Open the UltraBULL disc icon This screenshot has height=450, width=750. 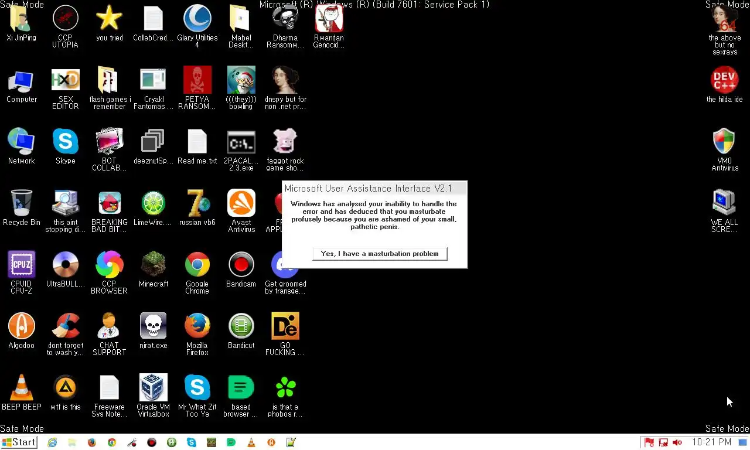coord(66,269)
